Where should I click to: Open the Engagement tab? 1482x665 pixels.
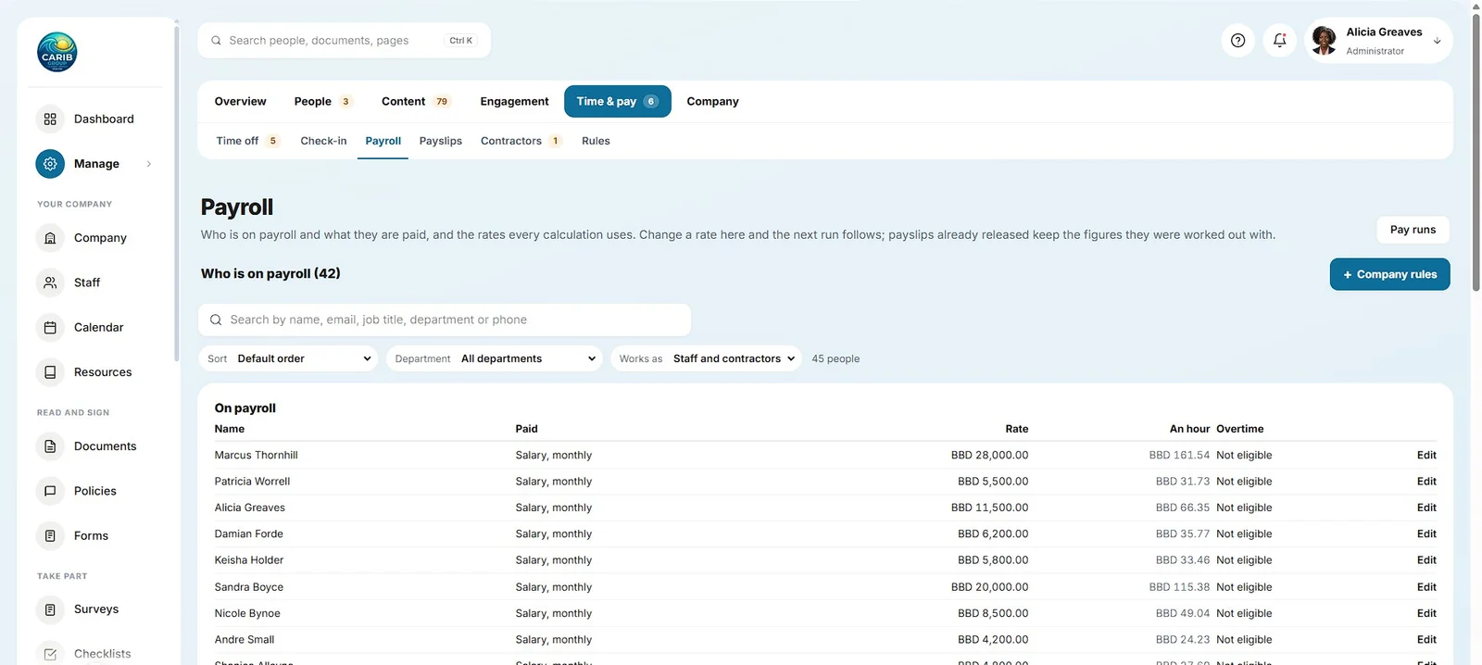[514, 102]
